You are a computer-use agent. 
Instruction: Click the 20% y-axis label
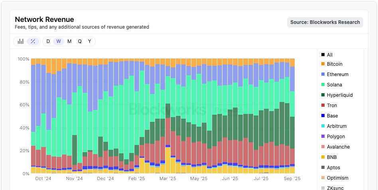(x=24, y=151)
